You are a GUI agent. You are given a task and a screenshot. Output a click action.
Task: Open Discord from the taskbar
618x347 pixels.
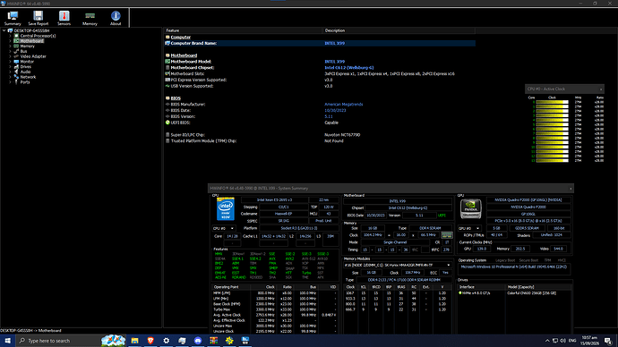pyautogui.click(x=198, y=341)
